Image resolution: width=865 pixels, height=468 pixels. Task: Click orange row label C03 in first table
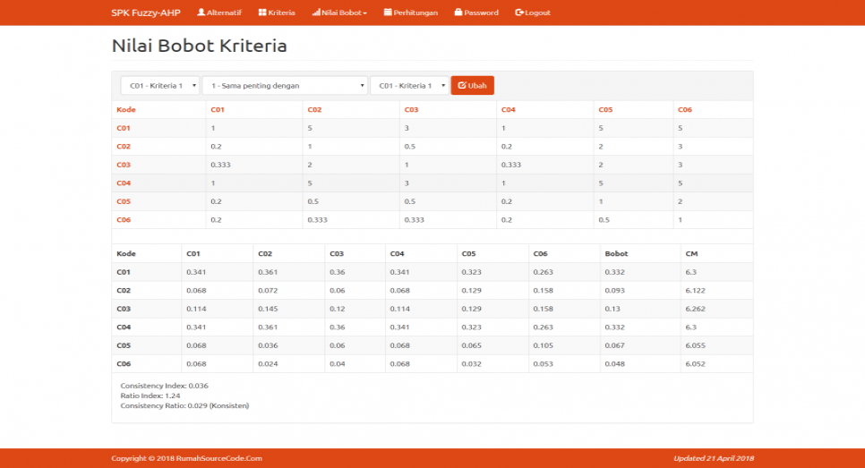tap(124, 165)
